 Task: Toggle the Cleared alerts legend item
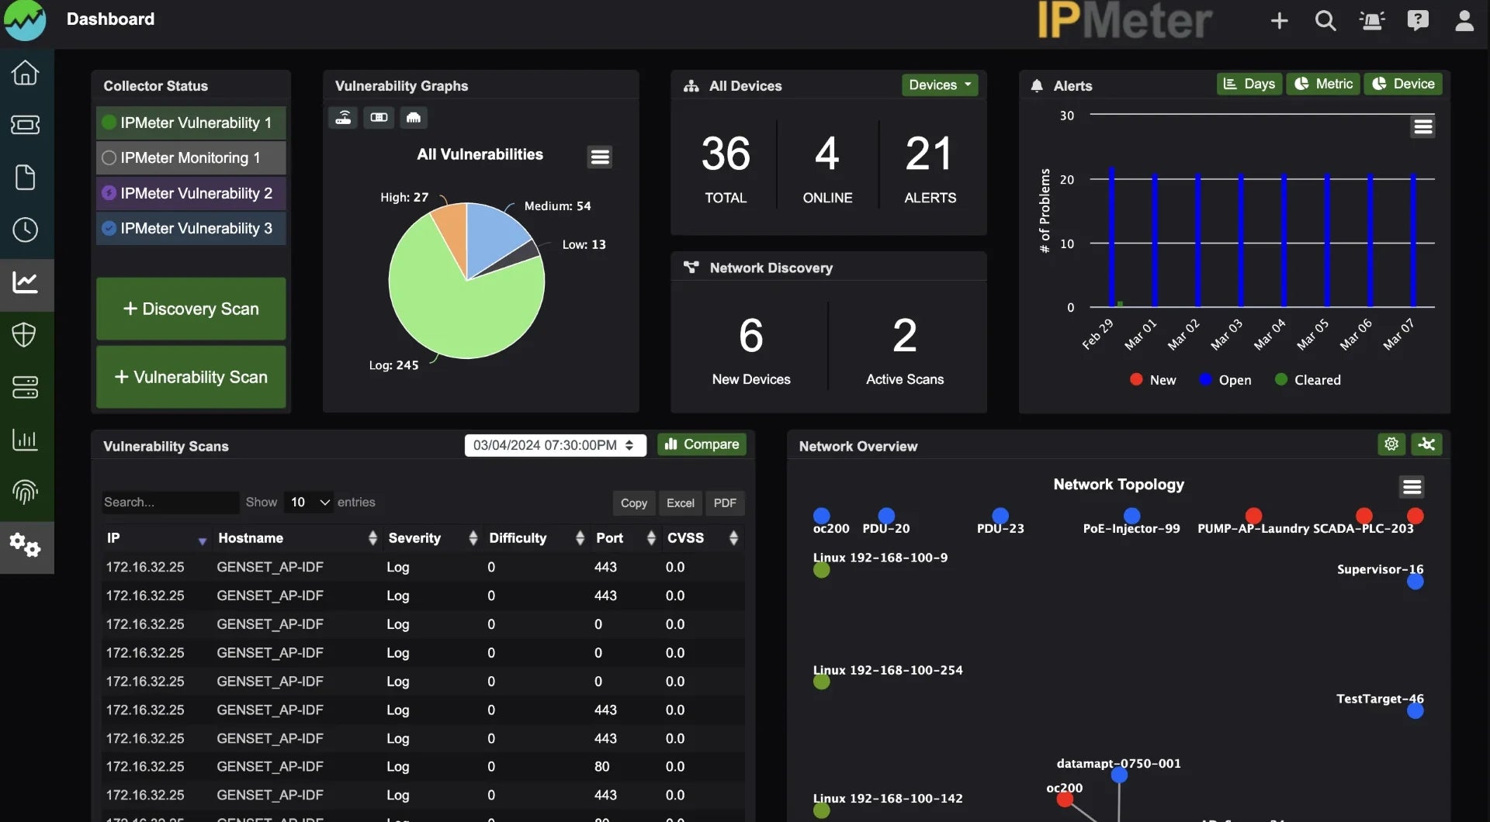pos(1308,380)
